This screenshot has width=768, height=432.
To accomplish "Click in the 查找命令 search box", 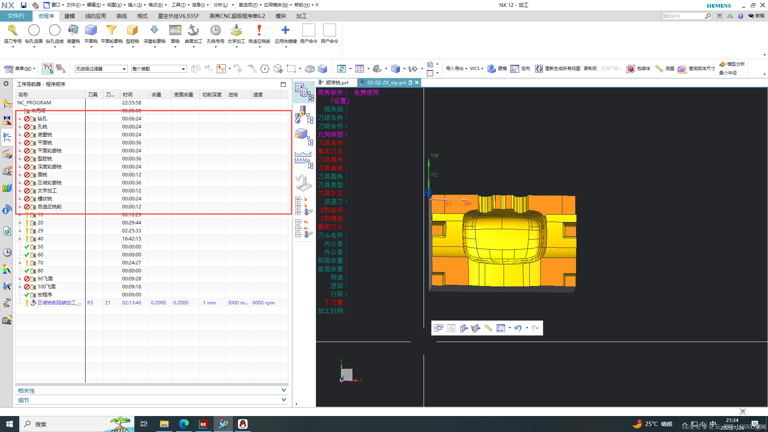I will (683, 16).
